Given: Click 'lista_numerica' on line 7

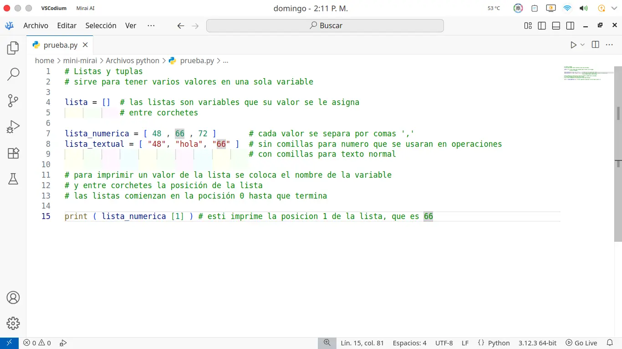Looking at the screenshot, I should pyautogui.click(x=97, y=134).
